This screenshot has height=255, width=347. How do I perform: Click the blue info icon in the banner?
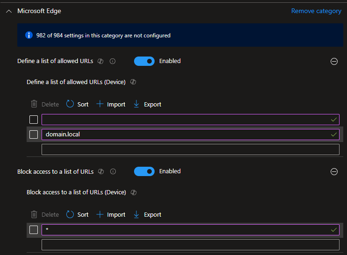[29, 35]
